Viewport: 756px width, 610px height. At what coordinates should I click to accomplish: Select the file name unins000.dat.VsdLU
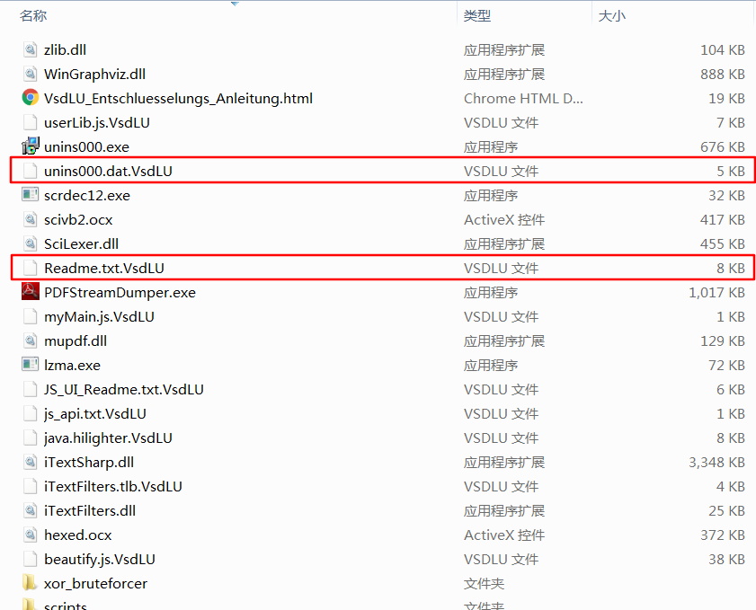tap(108, 171)
